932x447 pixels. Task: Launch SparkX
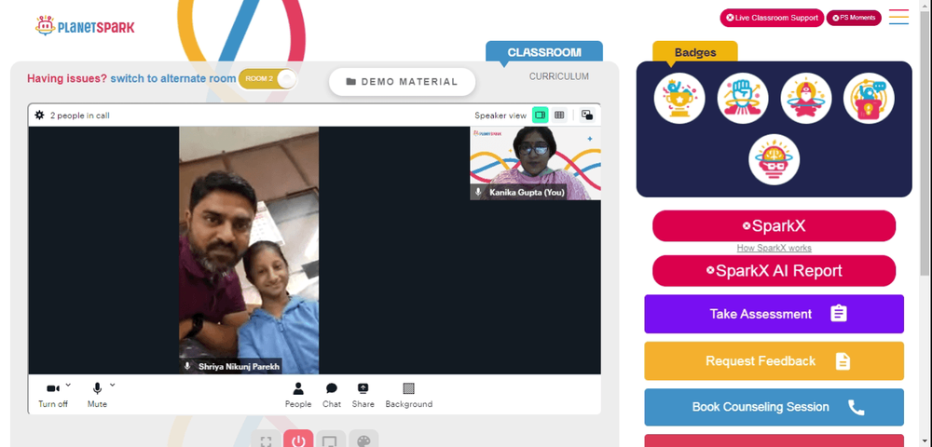[x=774, y=226]
